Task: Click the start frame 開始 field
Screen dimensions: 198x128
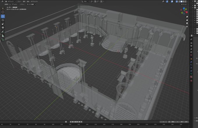Action: coord(175,122)
